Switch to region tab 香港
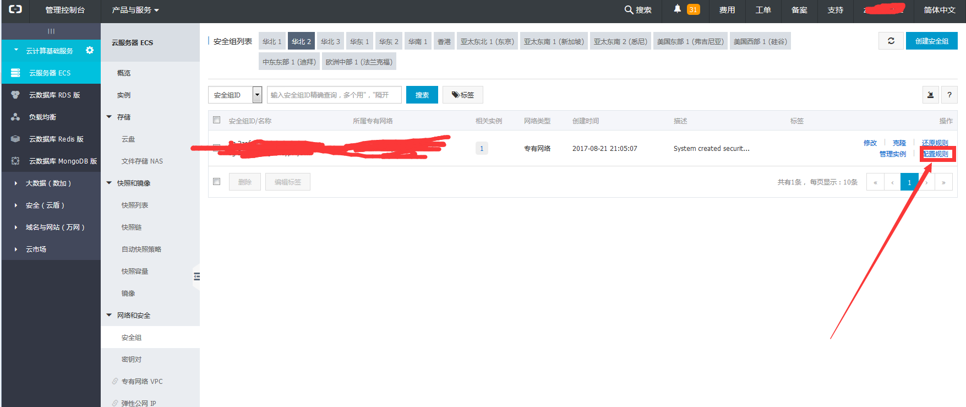 pyautogui.click(x=444, y=41)
